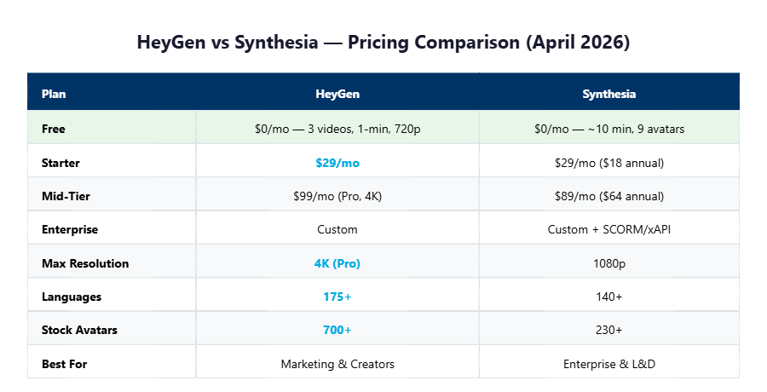767x392 pixels.
Task: Select the Marketing & Creators cell
Action: (337, 364)
